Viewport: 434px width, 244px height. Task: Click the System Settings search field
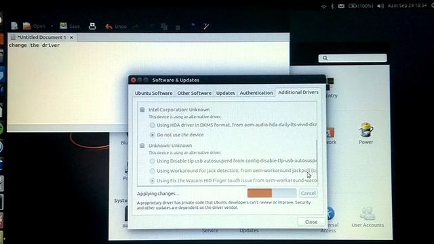coord(353,58)
